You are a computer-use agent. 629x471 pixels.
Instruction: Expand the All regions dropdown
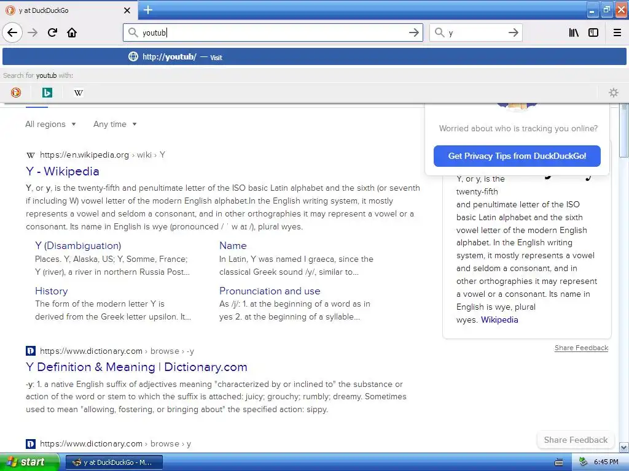pyautogui.click(x=50, y=124)
